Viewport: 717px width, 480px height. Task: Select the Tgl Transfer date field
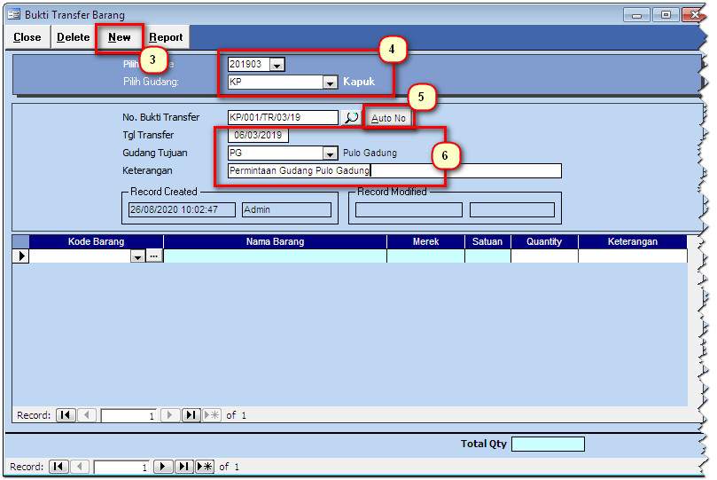pyautogui.click(x=258, y=136)
